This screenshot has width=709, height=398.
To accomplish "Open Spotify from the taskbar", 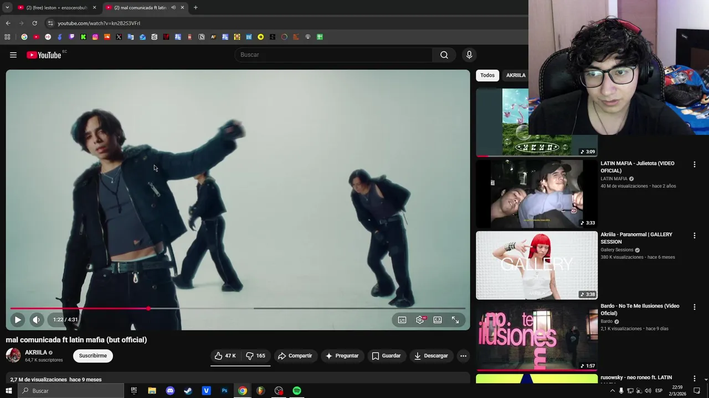I will 297,391.
